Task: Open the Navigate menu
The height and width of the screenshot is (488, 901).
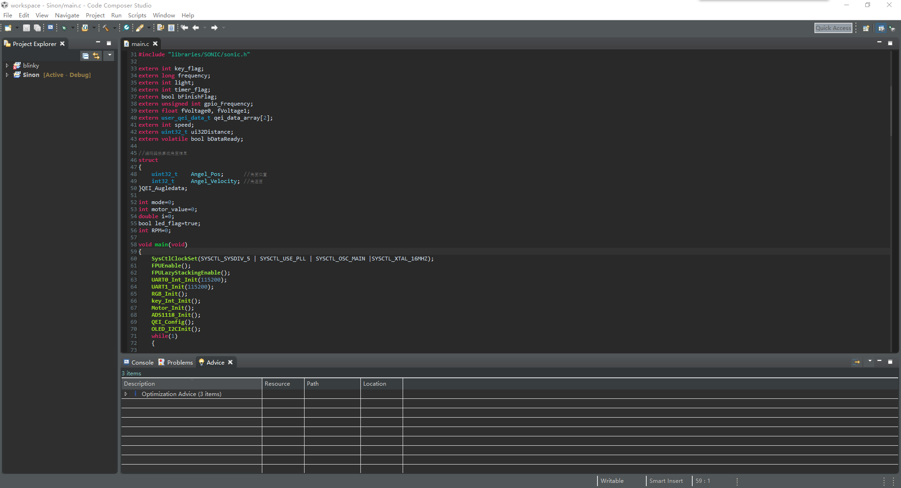Action: (67, 15)
